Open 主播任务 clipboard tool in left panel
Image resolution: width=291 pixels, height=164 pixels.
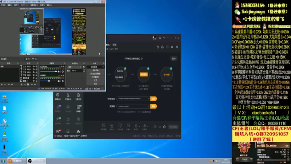point(78,97)
